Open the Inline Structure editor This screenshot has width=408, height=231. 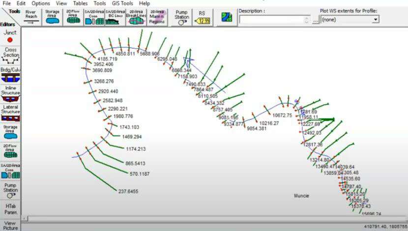point(10,94)
